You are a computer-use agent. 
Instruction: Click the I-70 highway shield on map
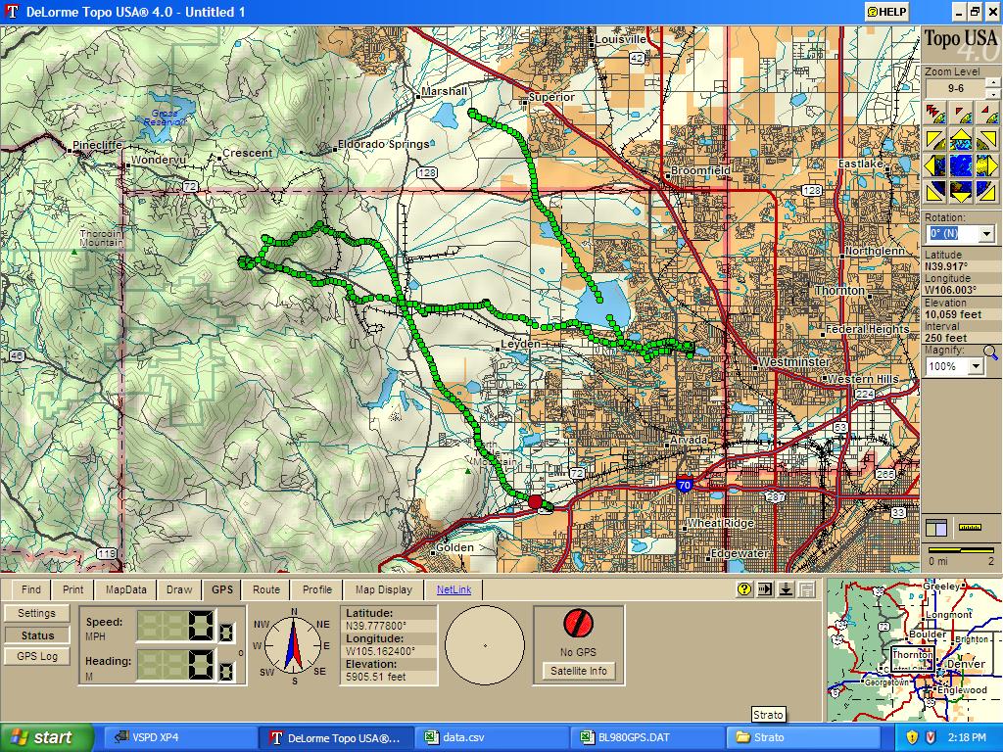684,485
